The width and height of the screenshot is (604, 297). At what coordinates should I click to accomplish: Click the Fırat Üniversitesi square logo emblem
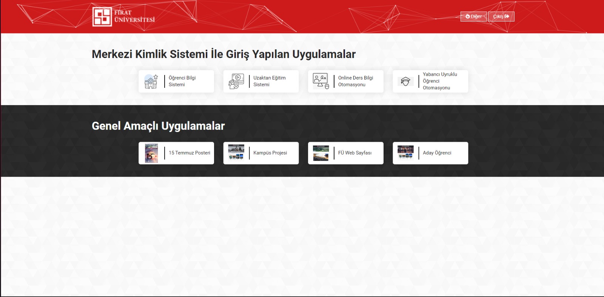click(x=102, y=17)
